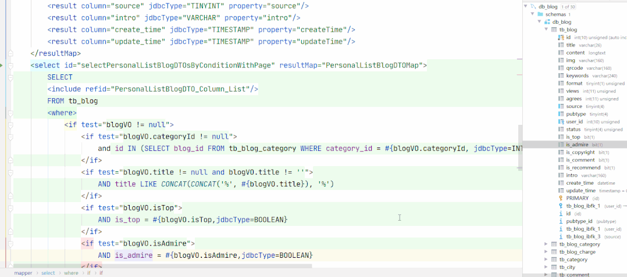
Task: Select the tb_blog_ibfk_1 (user_id) index row
Action: (575, 229)
